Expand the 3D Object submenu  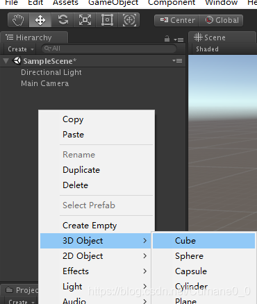(96, 241)
